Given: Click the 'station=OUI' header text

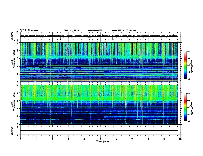Looking at the screenshot, I should click(95, 31).
